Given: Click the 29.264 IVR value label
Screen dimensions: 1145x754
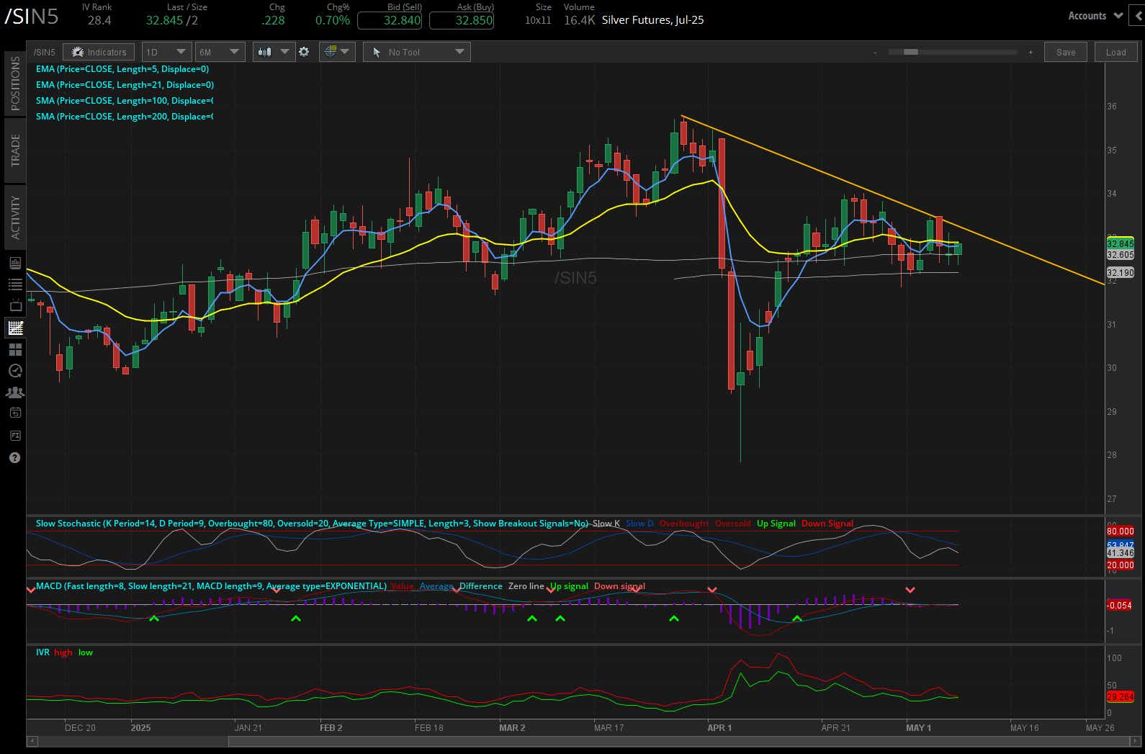Looking at the screenshot, I should click(1120, 697).
